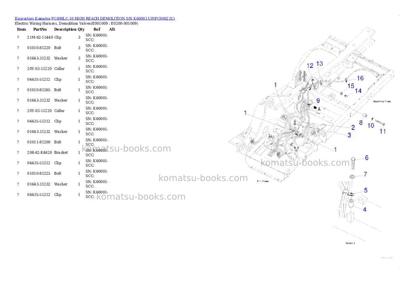Click the Revolving Frame label in diagram
The width and height of the screenshot is (414, 293).
coord(382,101)
